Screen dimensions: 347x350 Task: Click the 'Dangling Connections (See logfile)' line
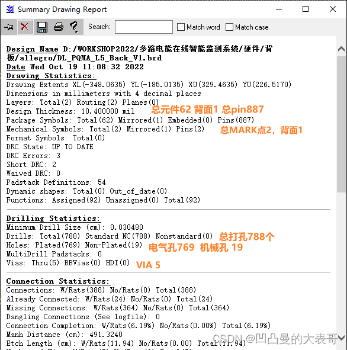[83, 316]
